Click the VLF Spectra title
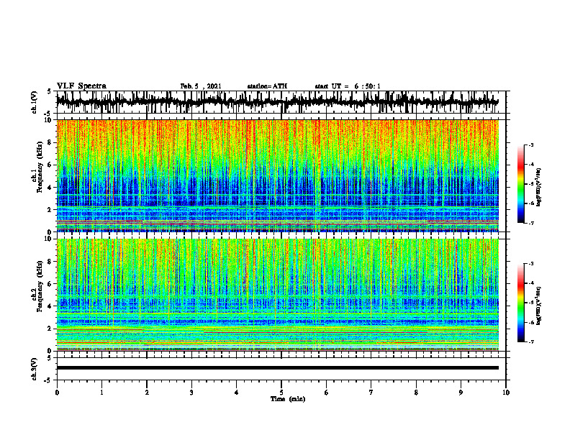Image resolution: width=570 pixels, height=440 pixels. click(x=82, y=86)
